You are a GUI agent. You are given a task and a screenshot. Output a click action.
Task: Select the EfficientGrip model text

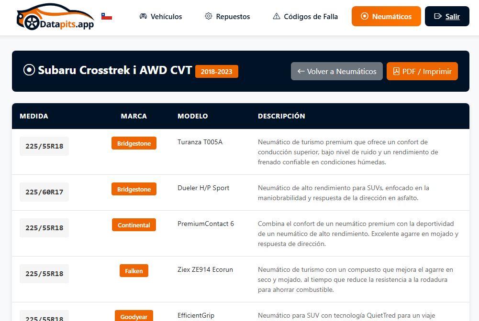(x=196, y=316)
